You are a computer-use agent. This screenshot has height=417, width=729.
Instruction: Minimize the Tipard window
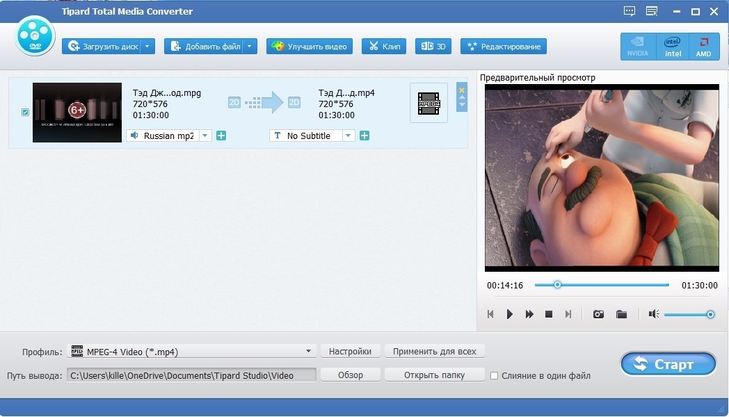pos(676,12)
